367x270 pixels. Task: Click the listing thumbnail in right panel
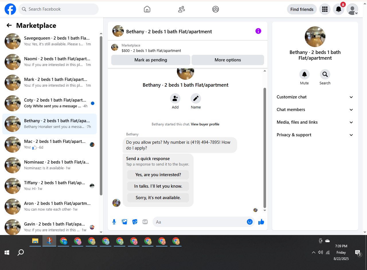tap(315, 37)
